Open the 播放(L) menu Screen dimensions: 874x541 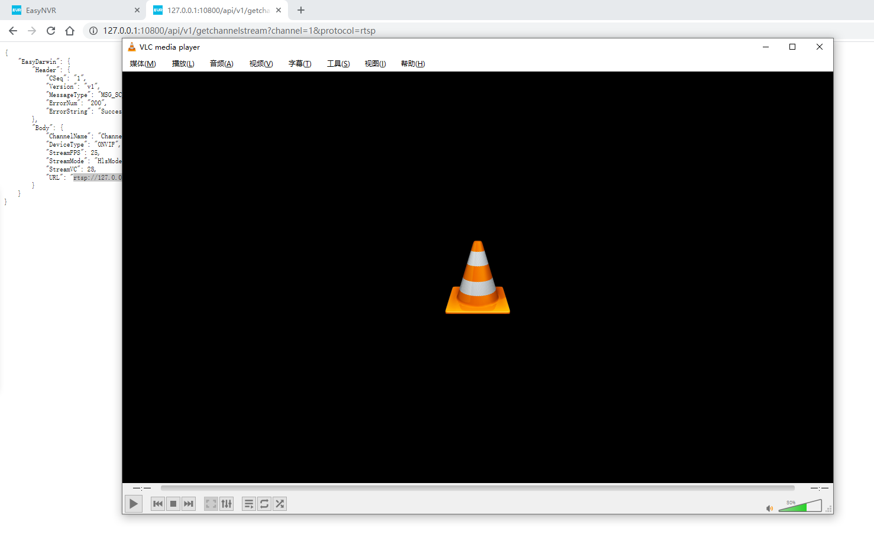(x=183, y=64)
